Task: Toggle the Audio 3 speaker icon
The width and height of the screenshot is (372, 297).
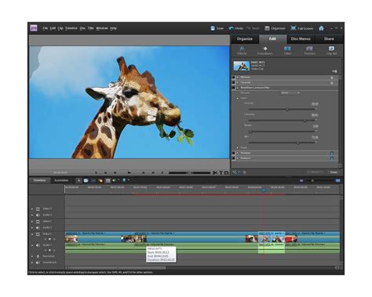Action: [x=38, y=215]
